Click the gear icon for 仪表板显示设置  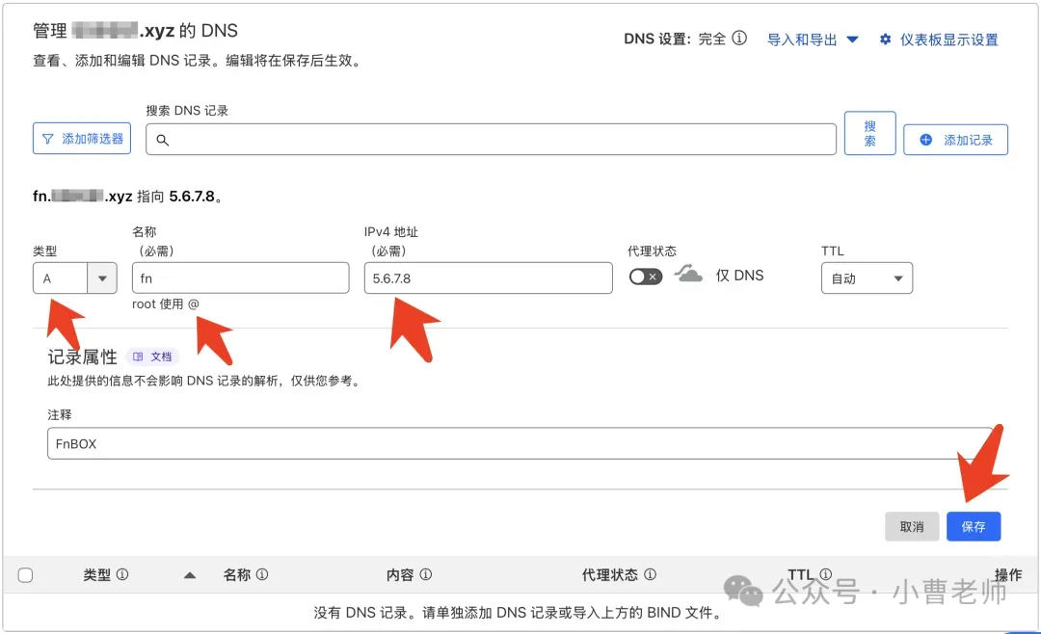coord(886,40)
